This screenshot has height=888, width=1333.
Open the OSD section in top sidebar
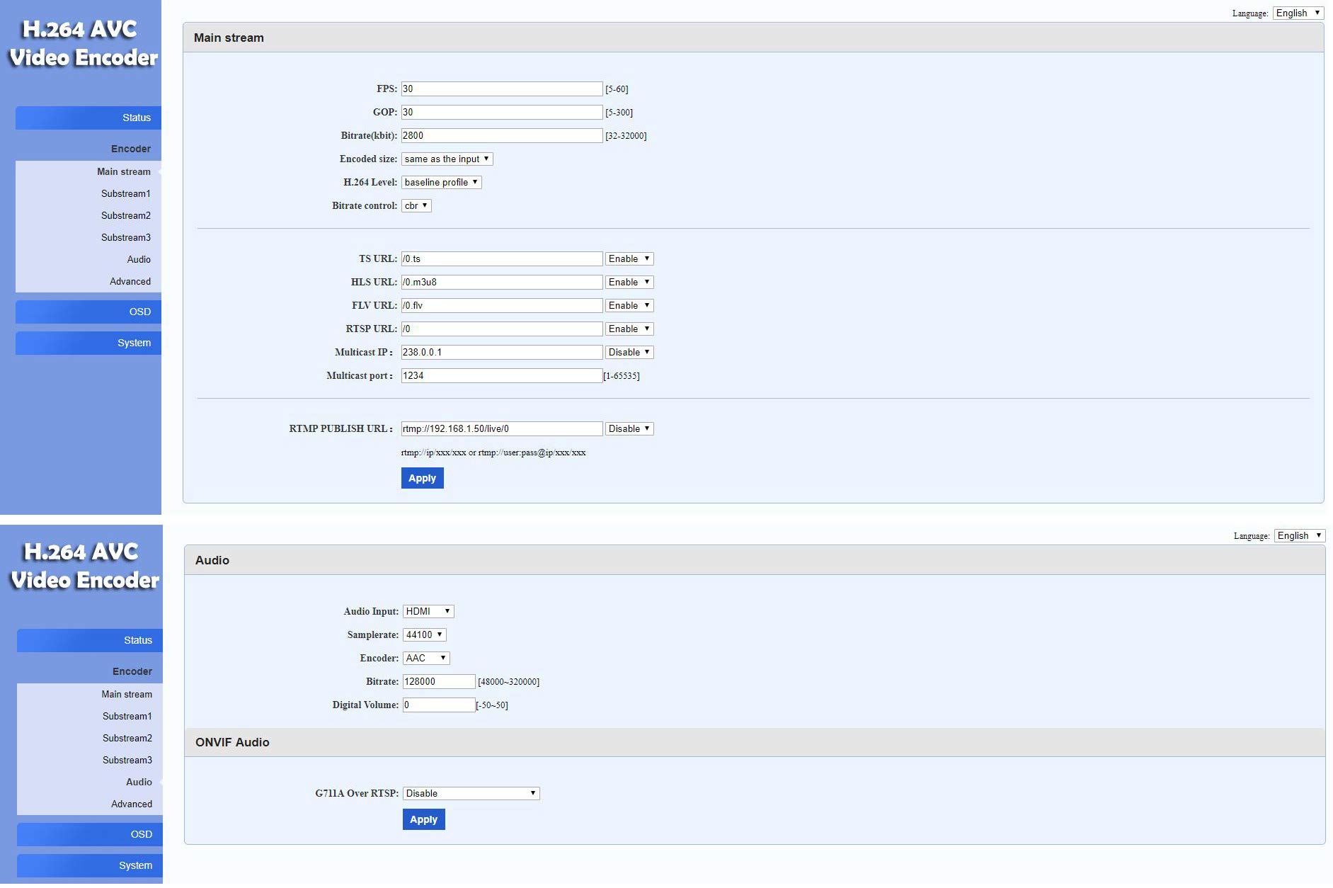coord(88,312)
